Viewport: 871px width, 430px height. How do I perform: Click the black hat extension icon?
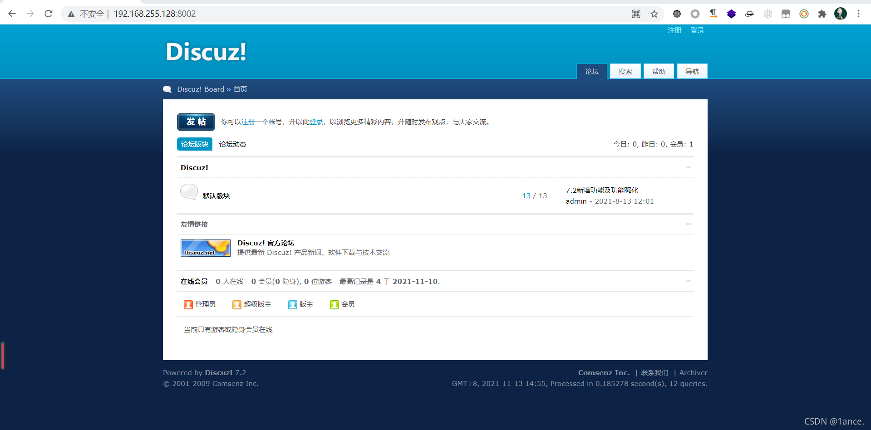[x=749, y=14]
